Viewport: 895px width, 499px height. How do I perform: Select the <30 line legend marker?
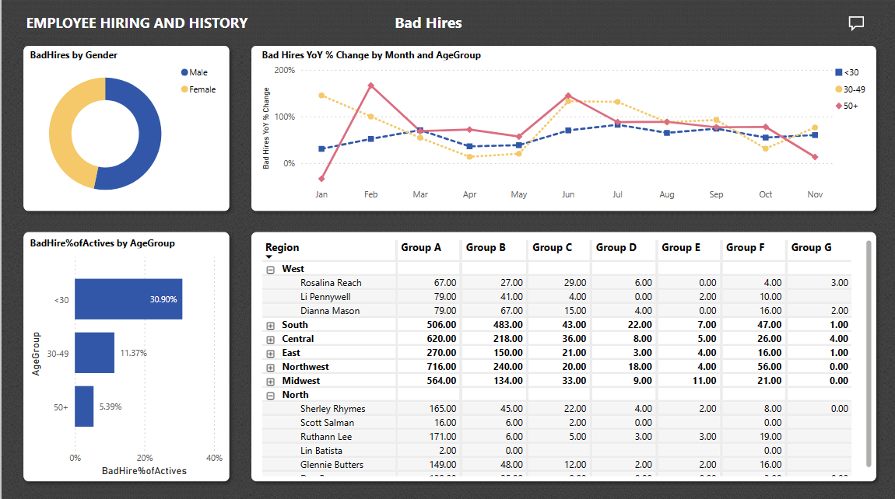[x=838, y=72]
